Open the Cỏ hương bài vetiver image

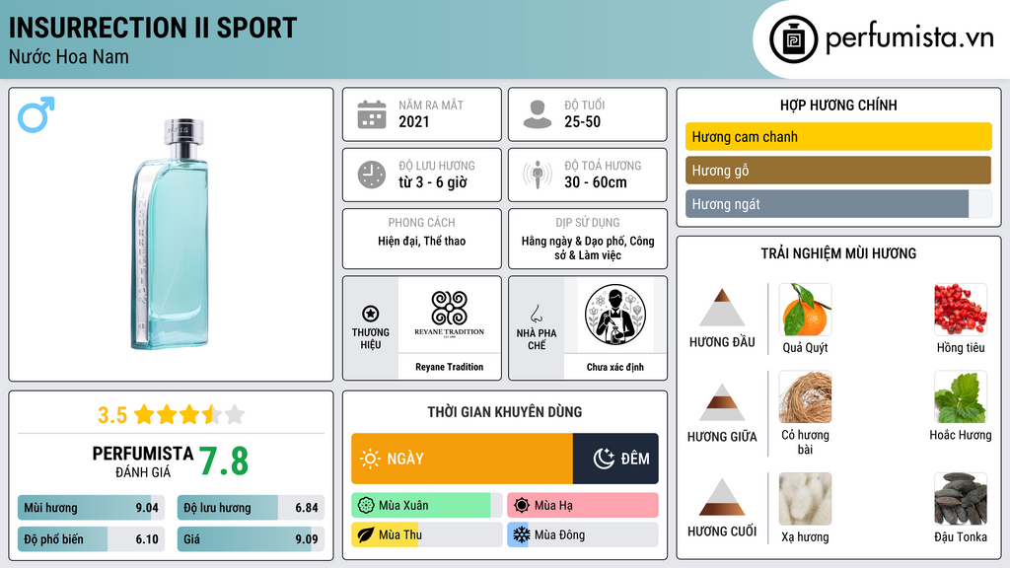point(805,396)
